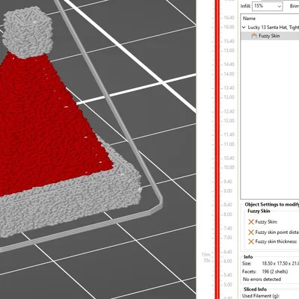Click the Fuzzy skin thickness label
This screenshot has width=299, height=299.
click(x=276, y=241)
